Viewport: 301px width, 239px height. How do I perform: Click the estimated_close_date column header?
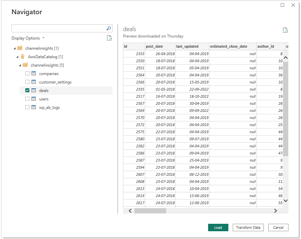[x=233, y=46]
